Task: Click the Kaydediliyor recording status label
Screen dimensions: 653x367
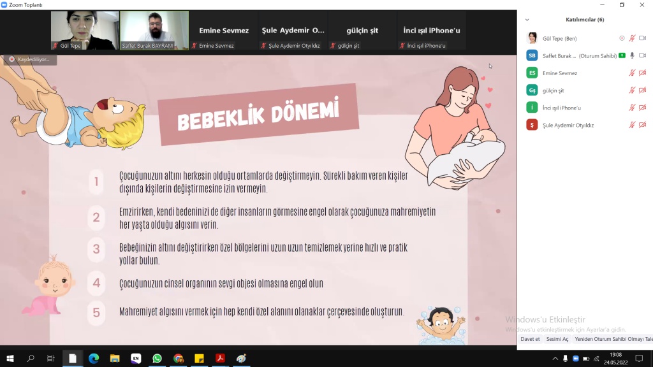Action: click(x=30, y=59)
